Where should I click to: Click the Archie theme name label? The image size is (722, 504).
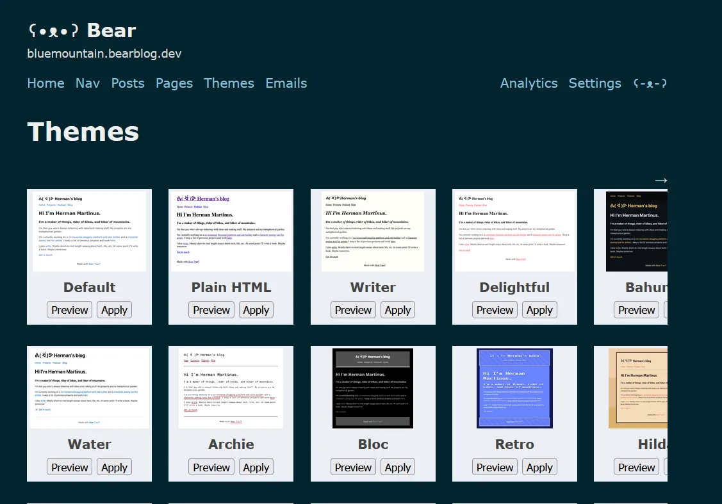(x=231, y=444)
